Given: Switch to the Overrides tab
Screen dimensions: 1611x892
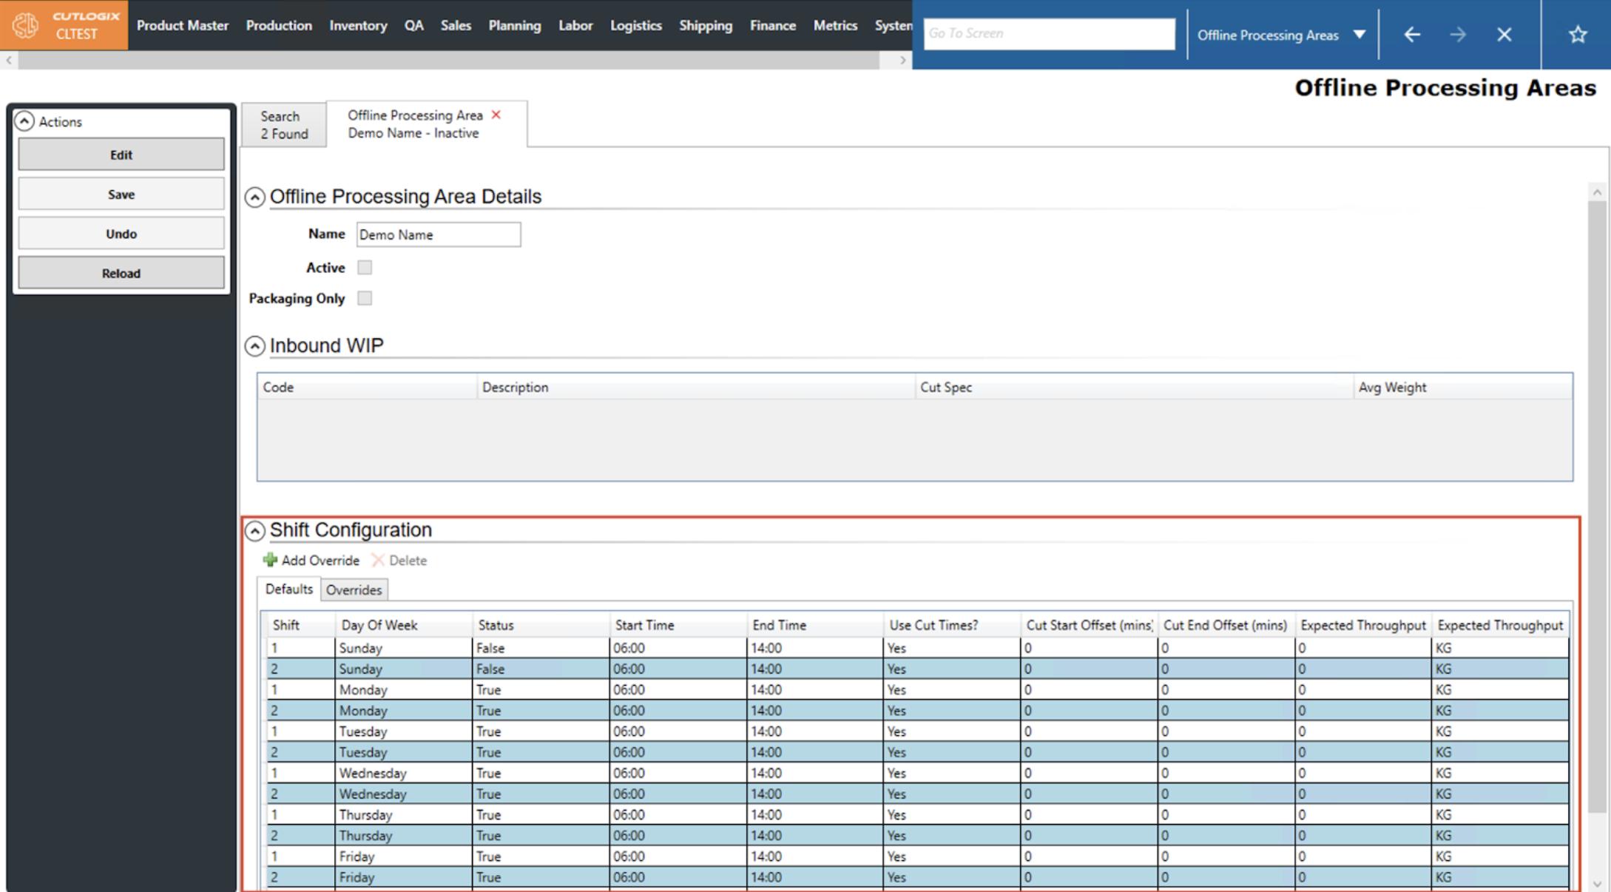Looking at the screenshot, I should tap(354, 589).
